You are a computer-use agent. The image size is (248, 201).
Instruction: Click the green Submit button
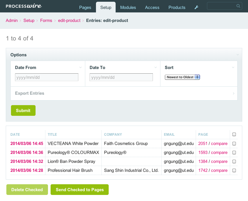coord(23,110)
